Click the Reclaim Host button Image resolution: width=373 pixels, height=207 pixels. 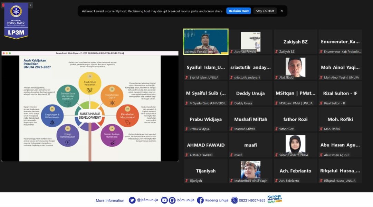point(238,11)
